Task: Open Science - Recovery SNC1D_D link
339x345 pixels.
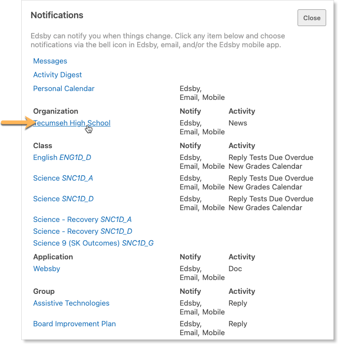Action: pos(82,231)
